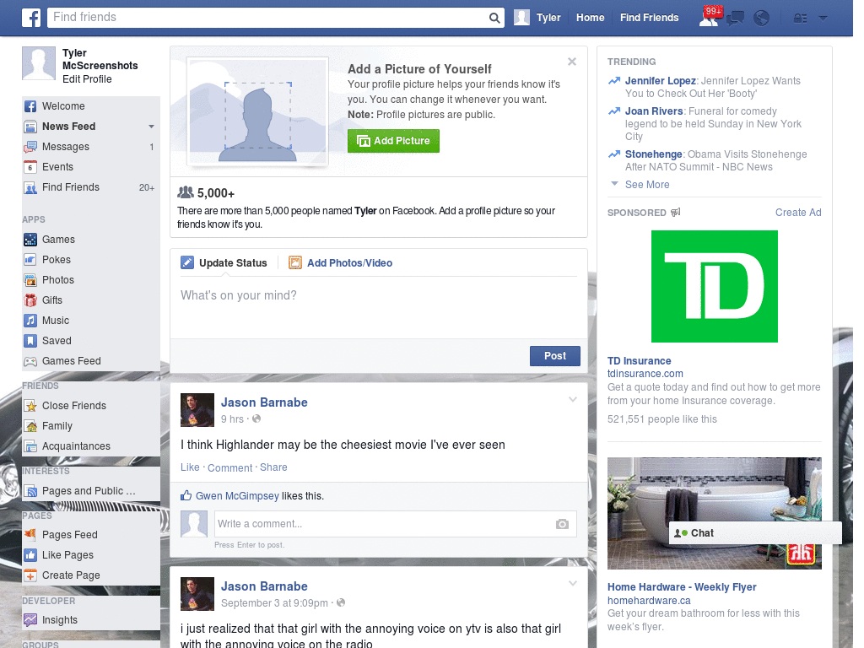Viewport: 864px width, 648px height.
Task: Open tdinsurance.com link
Action: [645, 374]
